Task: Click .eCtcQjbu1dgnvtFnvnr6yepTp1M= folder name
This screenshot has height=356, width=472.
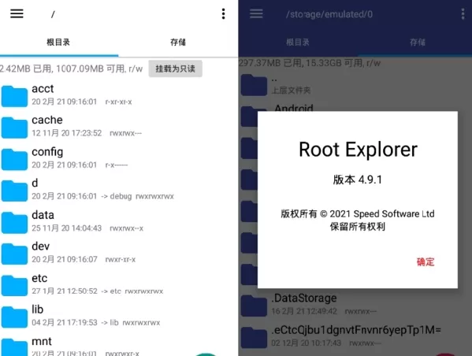Action: pyautogui.click(x=356, y=330)
